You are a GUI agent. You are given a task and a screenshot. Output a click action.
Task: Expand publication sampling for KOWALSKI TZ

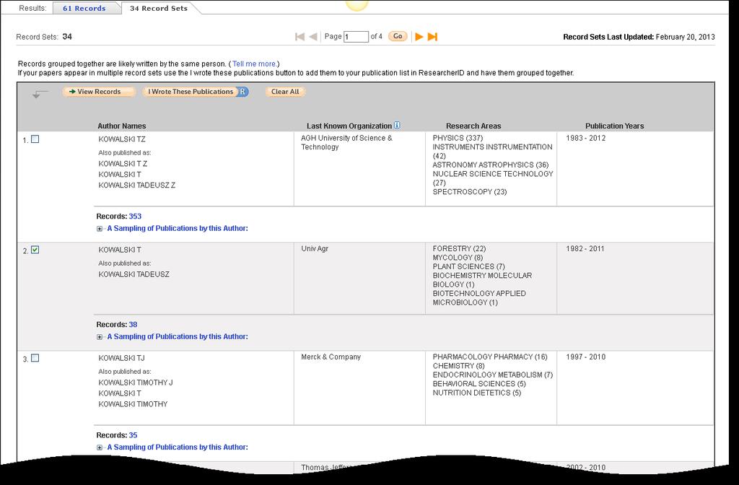click(100, 229)
